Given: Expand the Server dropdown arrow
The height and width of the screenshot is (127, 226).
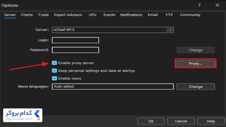Looking at the screenshot, I should click(170, 30).
